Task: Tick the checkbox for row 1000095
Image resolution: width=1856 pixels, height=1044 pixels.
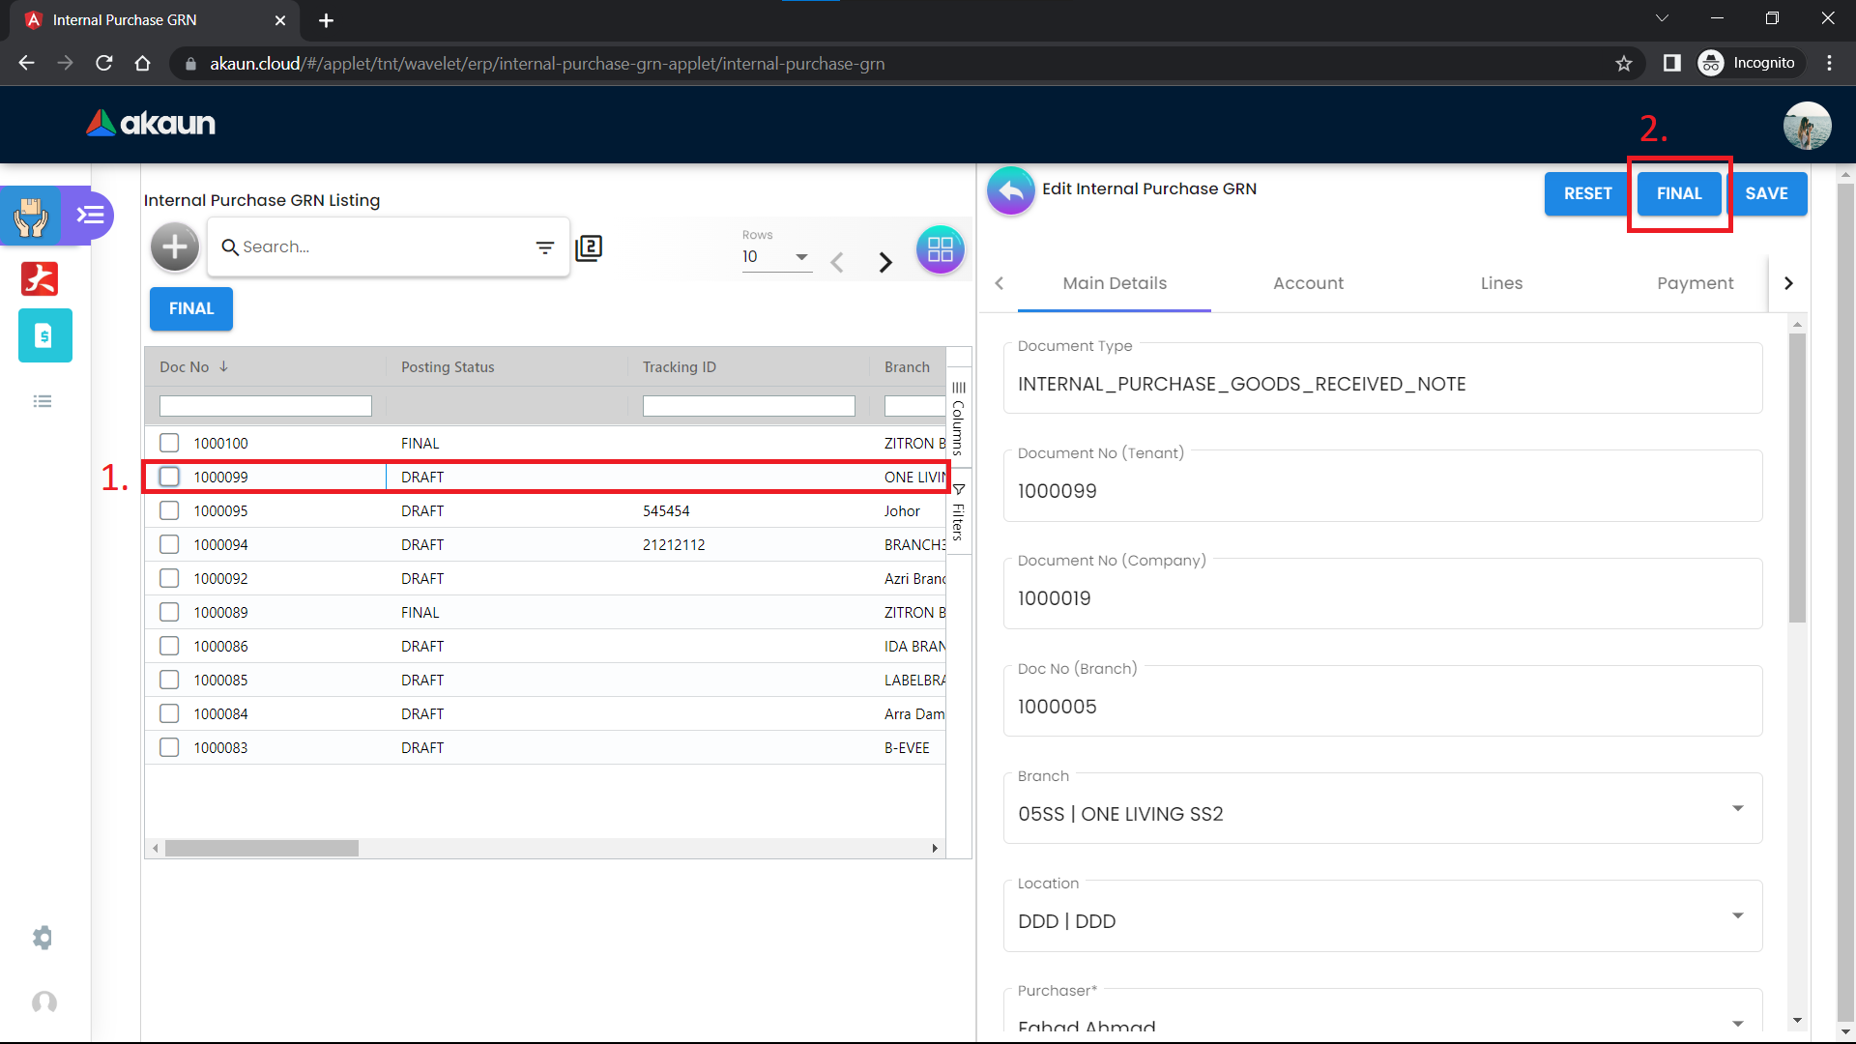Action: pos(169,510)
